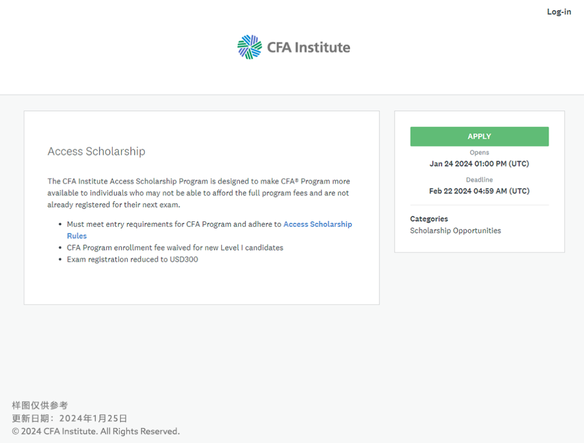Click the Feb 22 2024 deadline date
The image size is (584, 443).
(479, 191)
